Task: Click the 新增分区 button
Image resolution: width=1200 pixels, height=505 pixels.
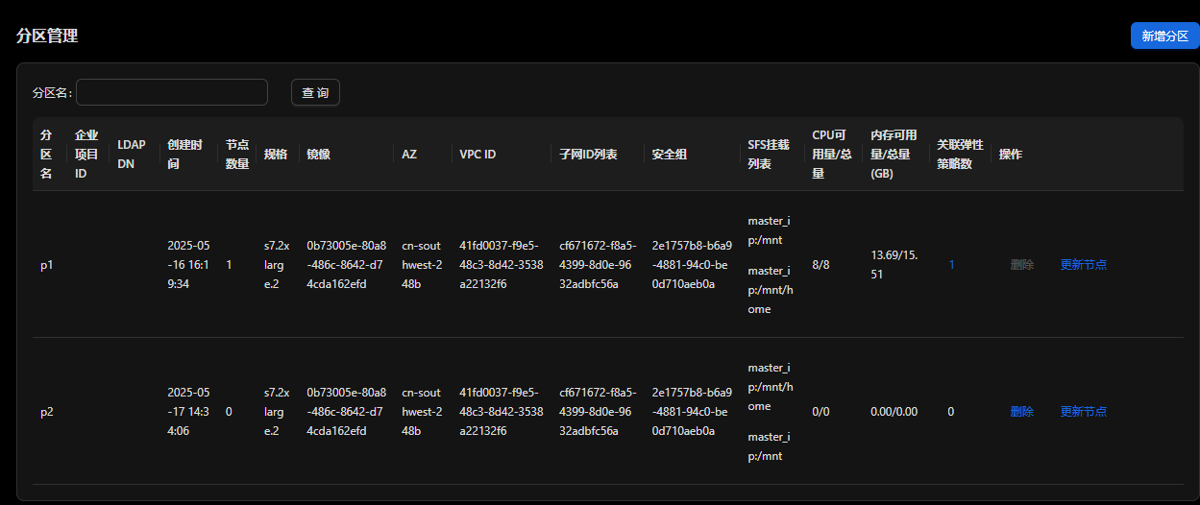Action: pos(1164,36)
